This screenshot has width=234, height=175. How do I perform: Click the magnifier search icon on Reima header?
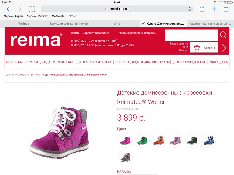click(x=223, y=35)
